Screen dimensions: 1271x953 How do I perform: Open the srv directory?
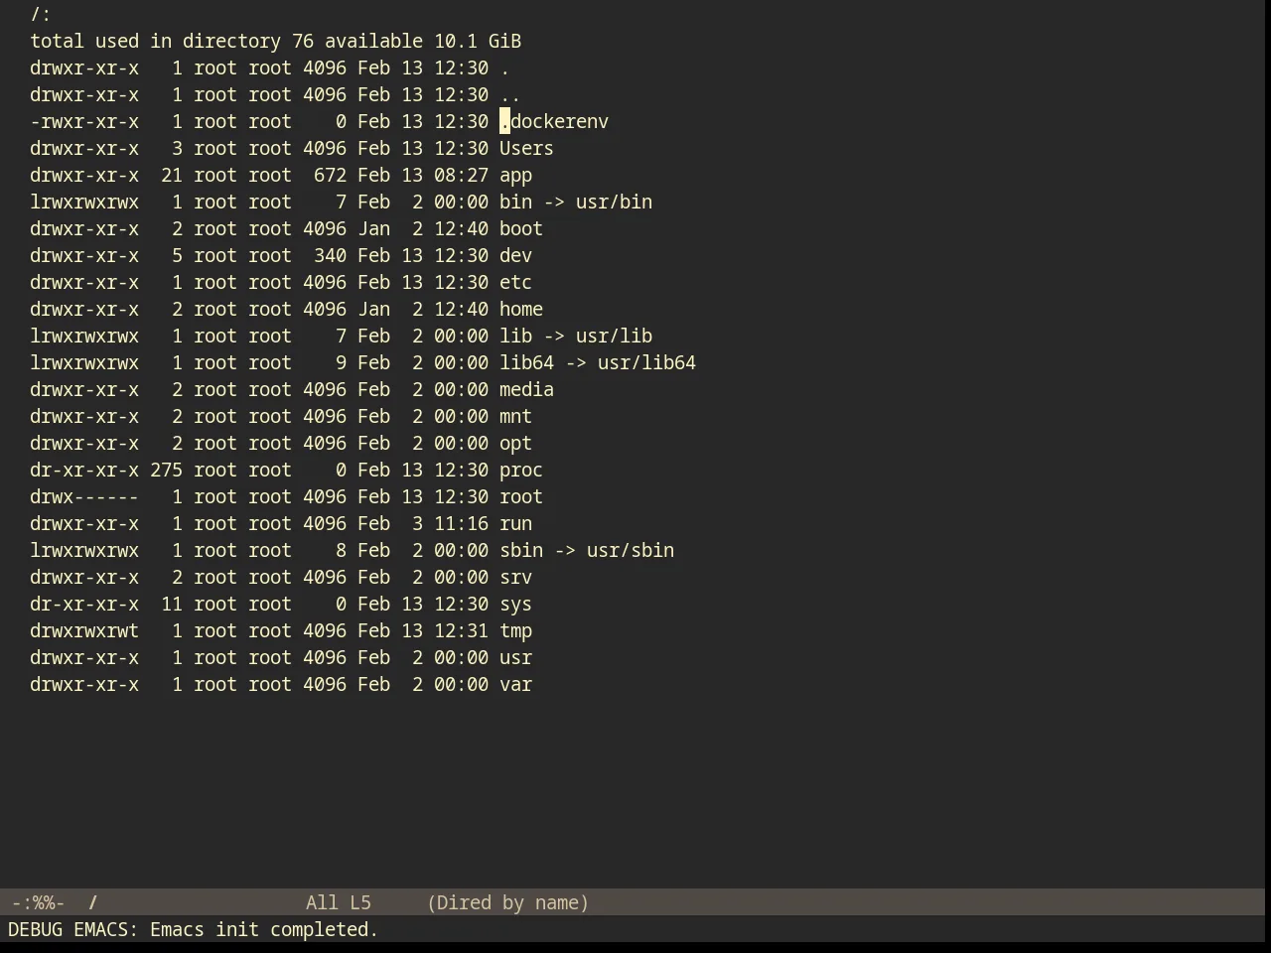[515, 578]
